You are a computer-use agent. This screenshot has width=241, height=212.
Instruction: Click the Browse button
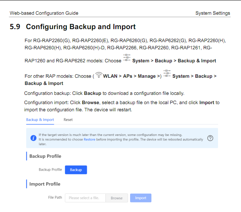117,198
